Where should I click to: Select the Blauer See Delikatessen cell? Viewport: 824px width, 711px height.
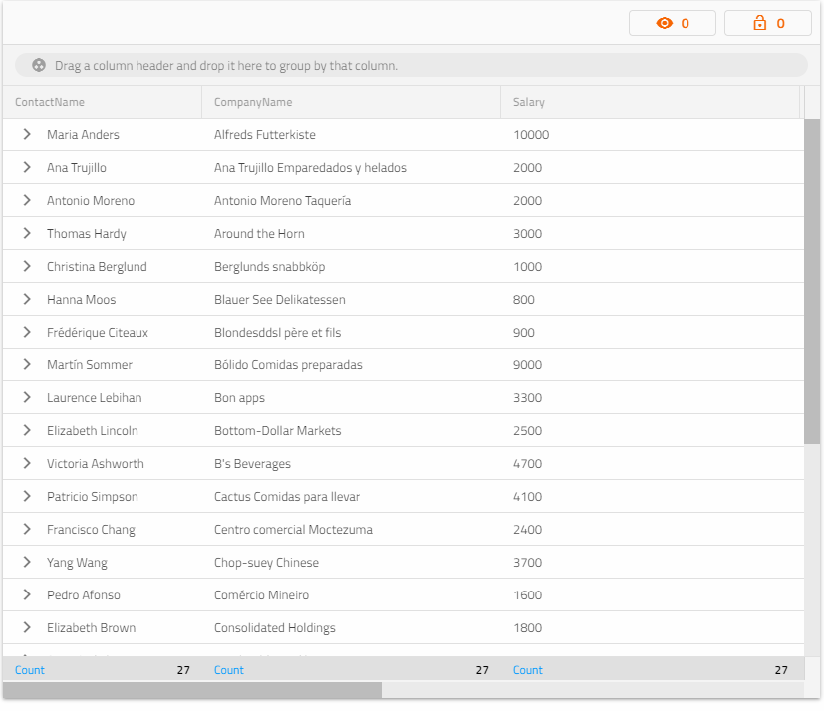[x=351, y=299]
